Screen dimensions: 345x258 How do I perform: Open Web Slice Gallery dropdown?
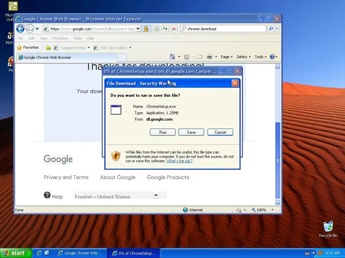(x=112, y=48)
